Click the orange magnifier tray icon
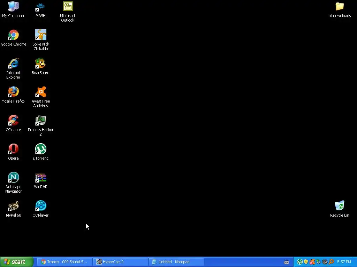Viewport: 357px width, 267px height. tap(331, 262)
